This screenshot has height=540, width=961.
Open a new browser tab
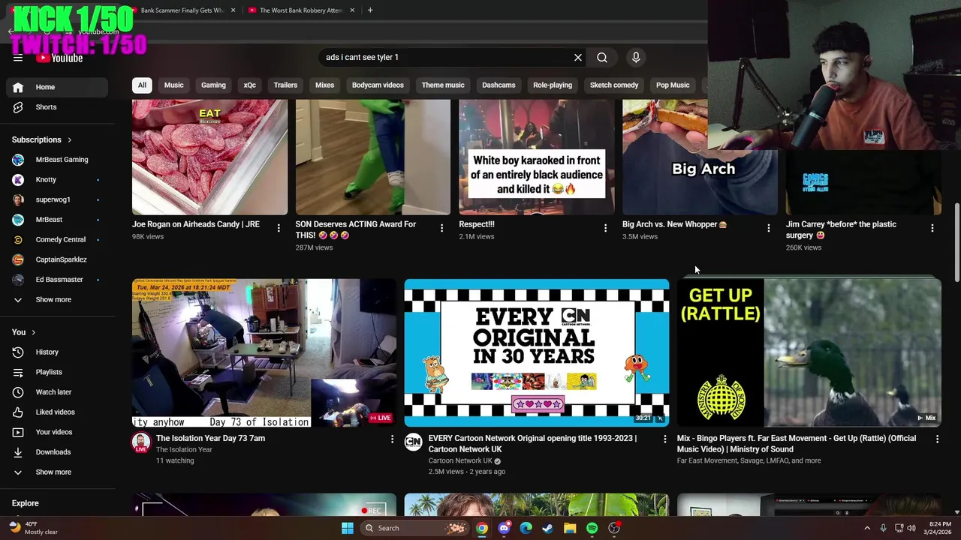370,10
